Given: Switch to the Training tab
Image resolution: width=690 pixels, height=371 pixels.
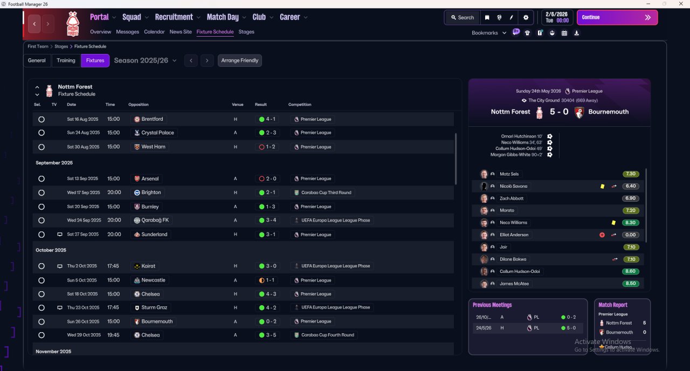Looking at the screenshot, I should click(x=66, y=60).
